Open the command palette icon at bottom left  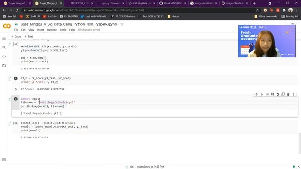(x=4, y=160)
